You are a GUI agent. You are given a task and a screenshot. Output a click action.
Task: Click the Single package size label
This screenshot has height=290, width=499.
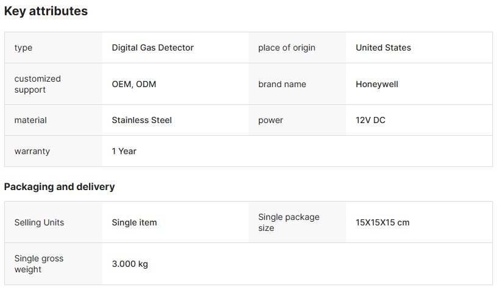click(288, 222)
